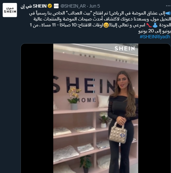The image size is (171, 173).
Task: Play the SHEIN Home video
Action: point(96,108)
